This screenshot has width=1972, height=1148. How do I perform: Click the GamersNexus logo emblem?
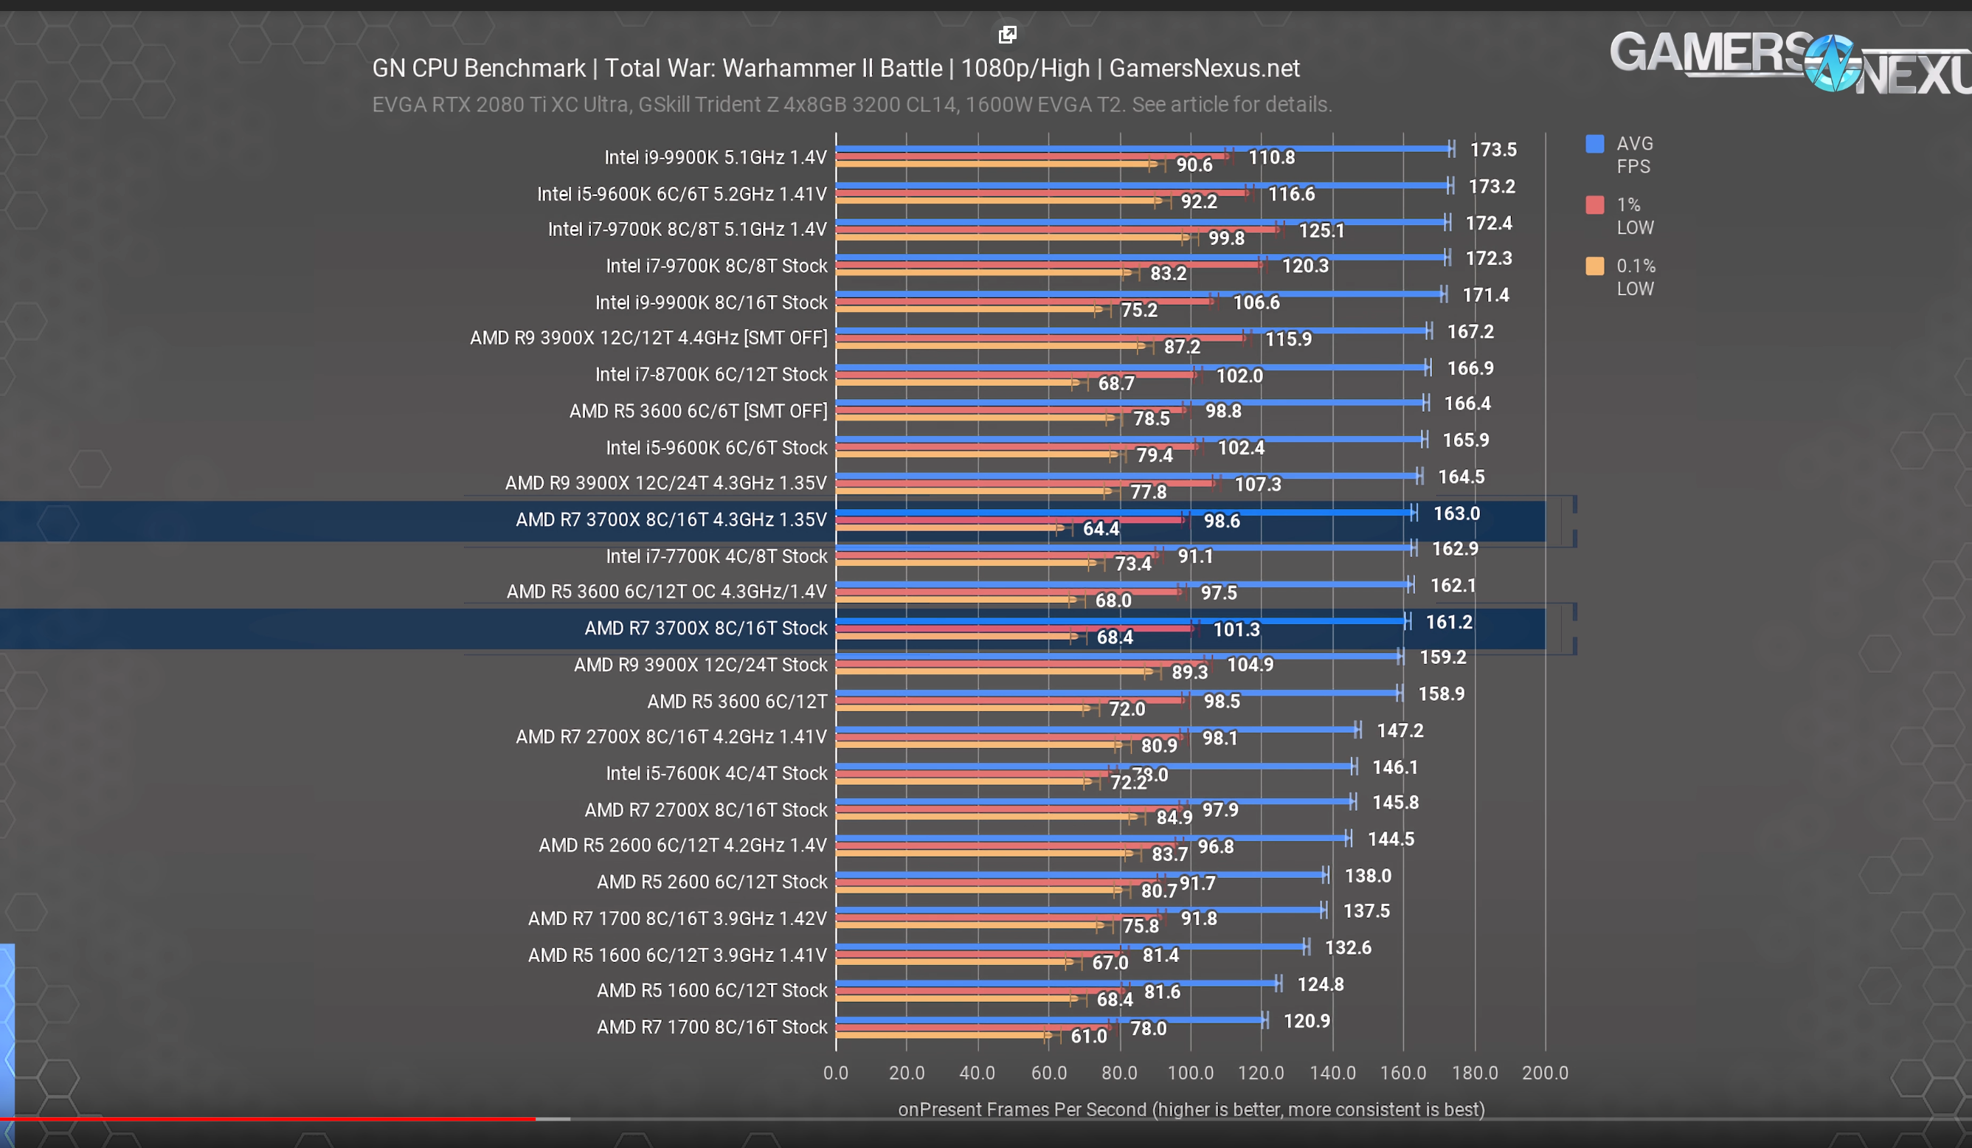pos(1833,63)
